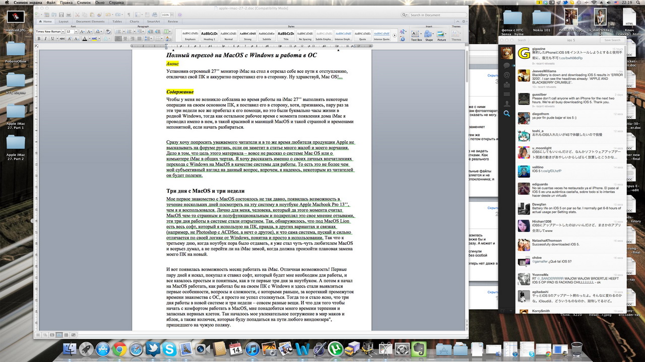The image size is (645, 362).
Task: Click the Increase Font Size icon
Action: (x=82, y=32)
